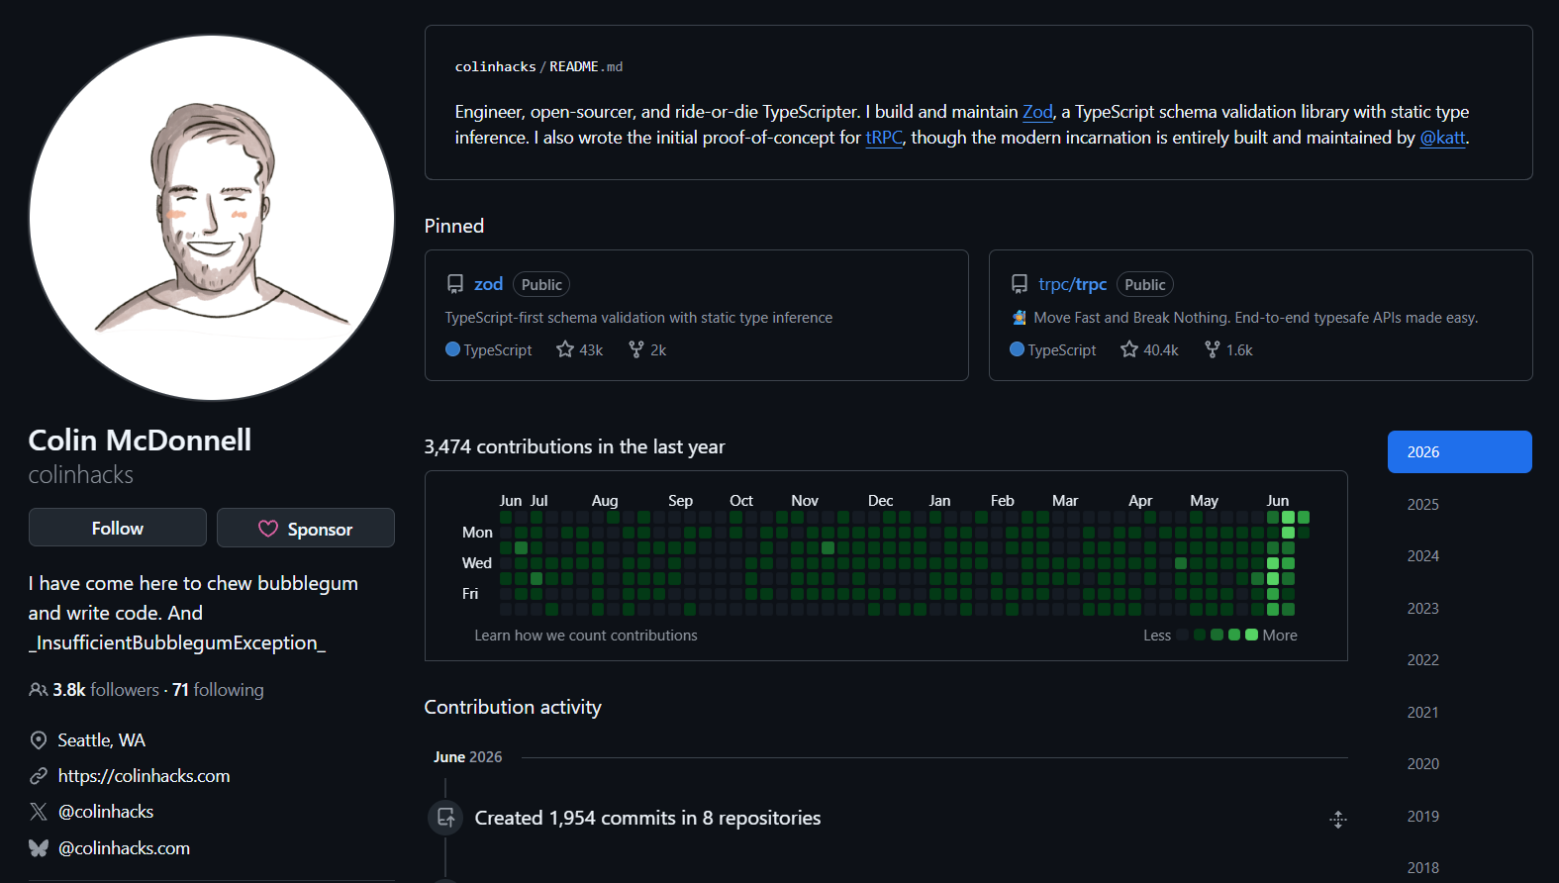Open the @colinhacks X profile link
This screenshot has width=1559, height=883.
tap(106, 812)
